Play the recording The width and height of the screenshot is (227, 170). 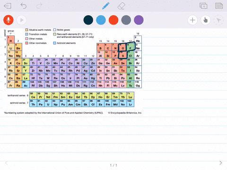click(x=21, y=20)
